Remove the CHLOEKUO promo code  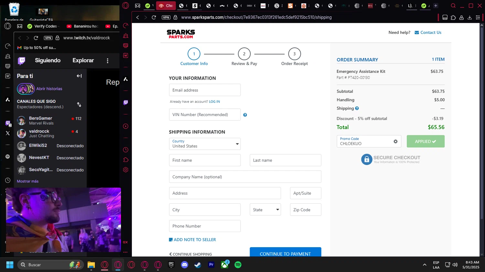point(395,141)
